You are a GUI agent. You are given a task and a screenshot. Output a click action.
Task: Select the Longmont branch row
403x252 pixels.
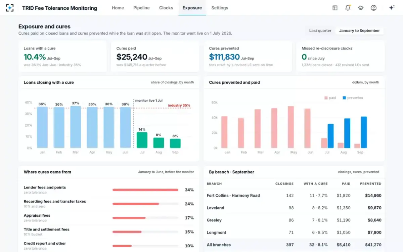click(x=294, y=233)
